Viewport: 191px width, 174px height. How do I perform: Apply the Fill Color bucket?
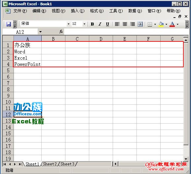click(161, 24)
